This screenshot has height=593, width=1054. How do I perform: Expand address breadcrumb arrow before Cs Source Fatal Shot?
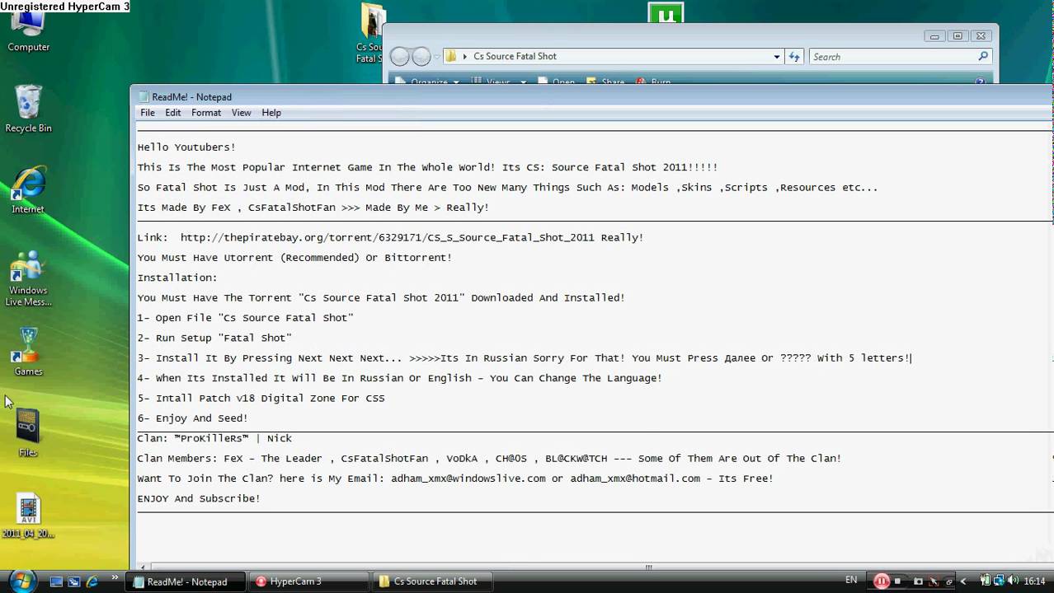pos(465,57)
